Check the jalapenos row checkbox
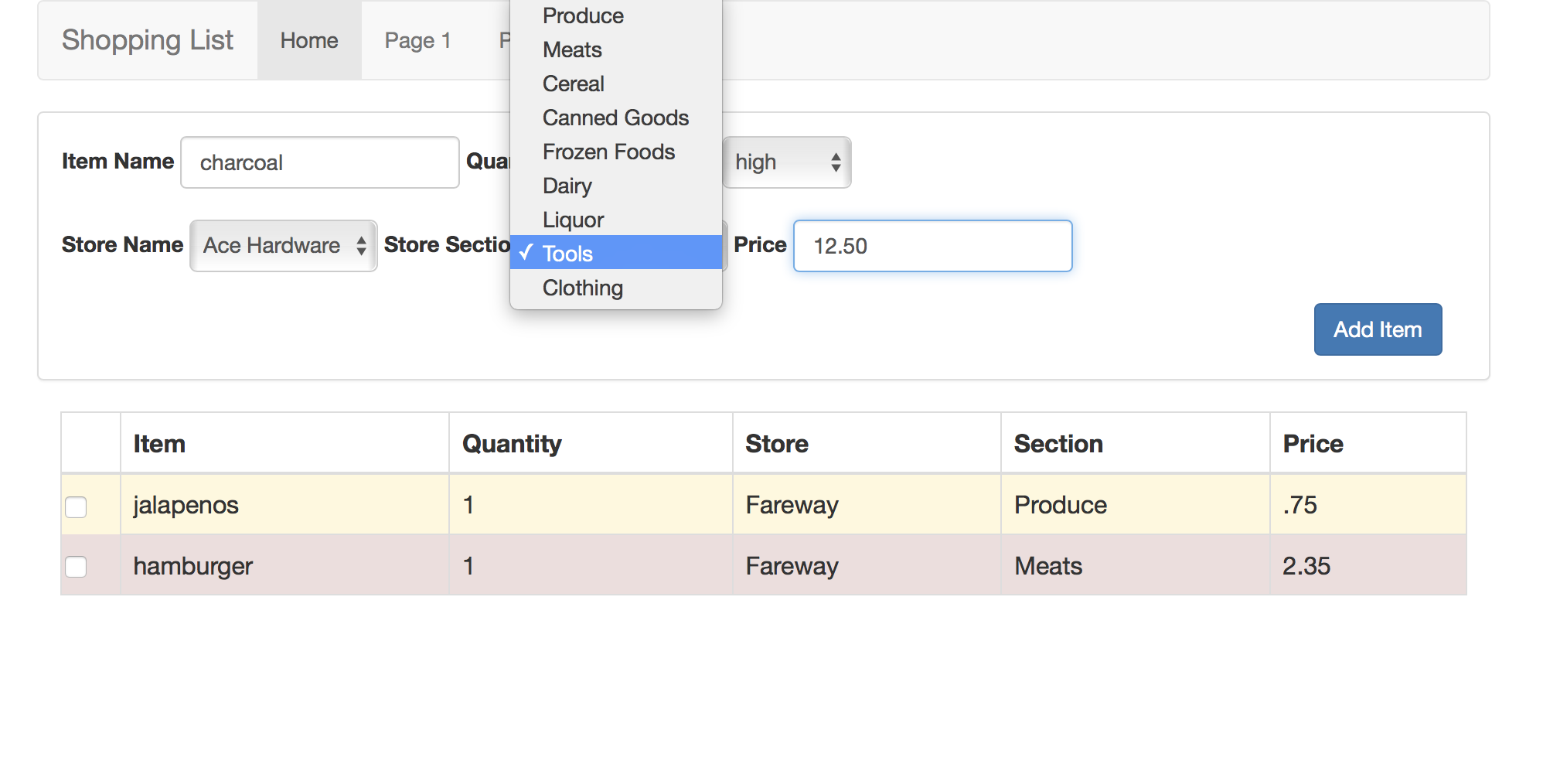The image size is (1543, 764). (x=76, y=506)
